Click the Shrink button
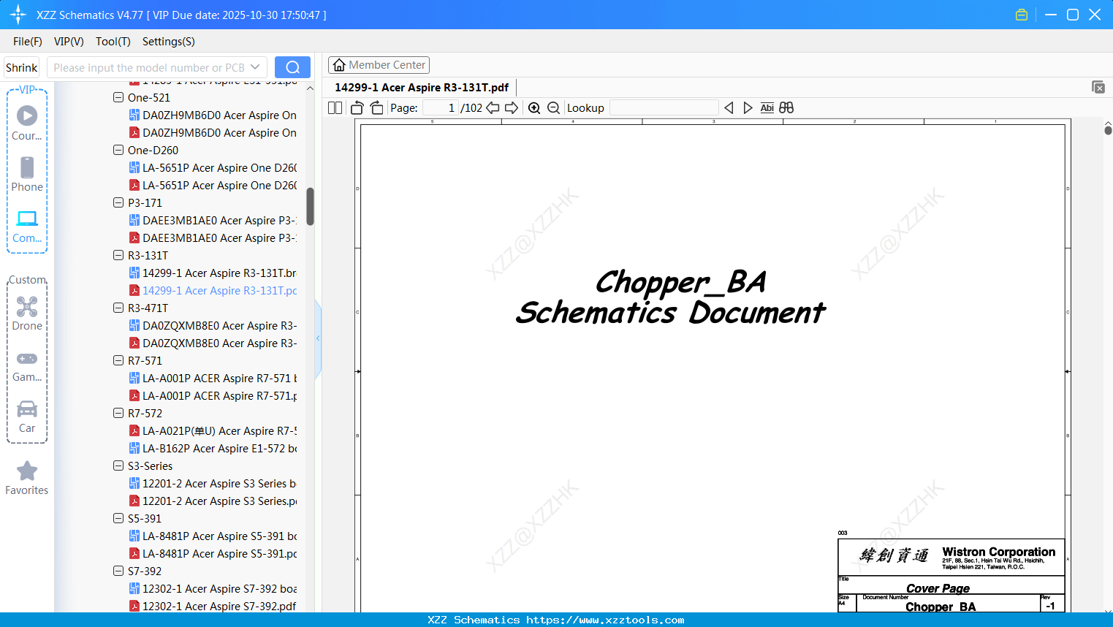The width and height of the screenshot is (1113, 627). (x=22, y=67)
